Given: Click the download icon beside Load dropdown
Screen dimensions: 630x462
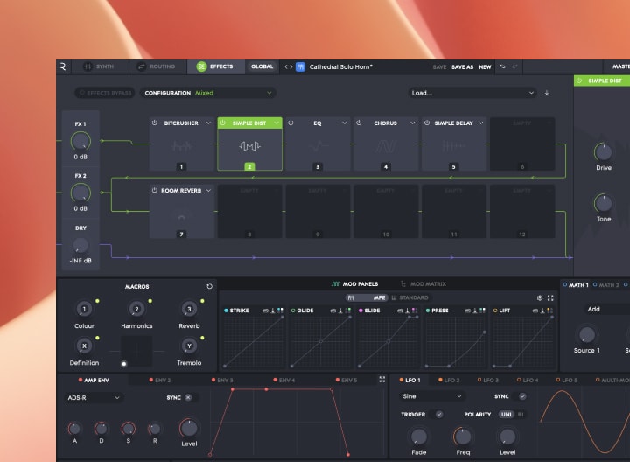Looking at the screenshot, I should coord(547,93).
